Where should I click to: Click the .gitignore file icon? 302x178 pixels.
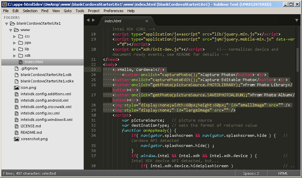click(17, 69)
